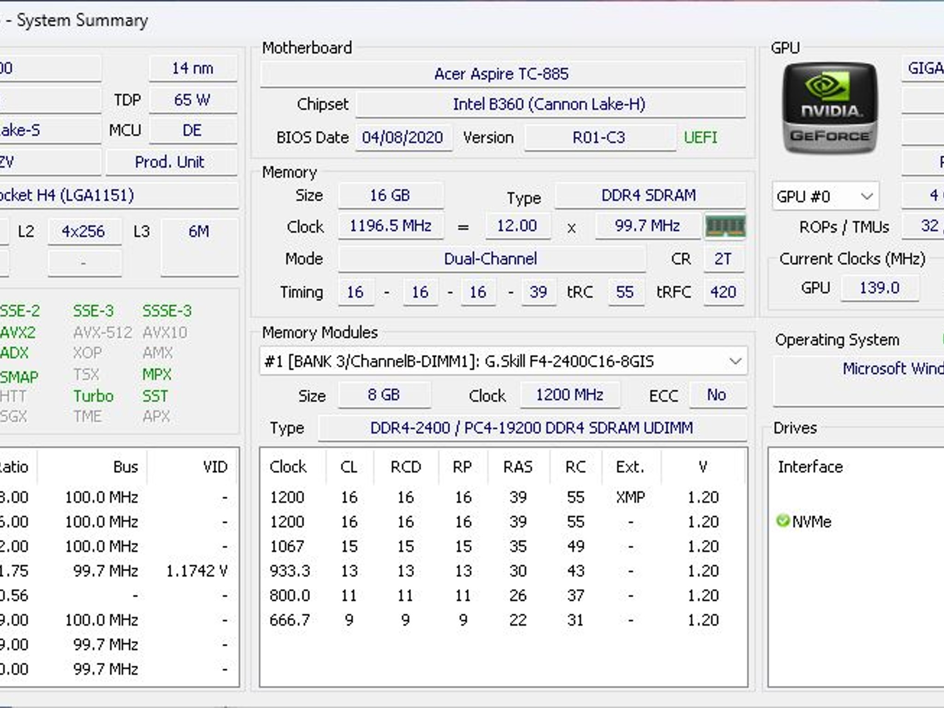Image resolution: width=944 pixels, height=708 pixels.
Task: Select the Intel B360 chipset field
Action: pyautogui.click(x=550, y=104)
